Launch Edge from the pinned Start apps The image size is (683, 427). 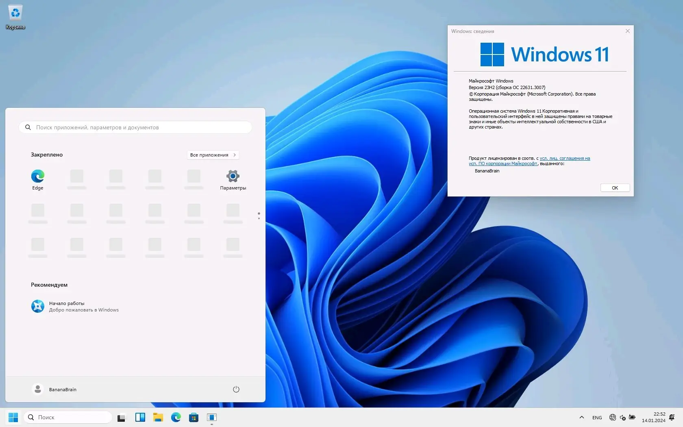pyautogui.click(x=38, y=180)
